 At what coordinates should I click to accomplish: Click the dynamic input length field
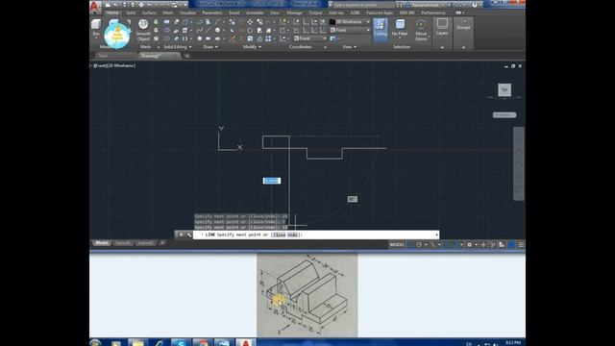click(x=272, y=181)
